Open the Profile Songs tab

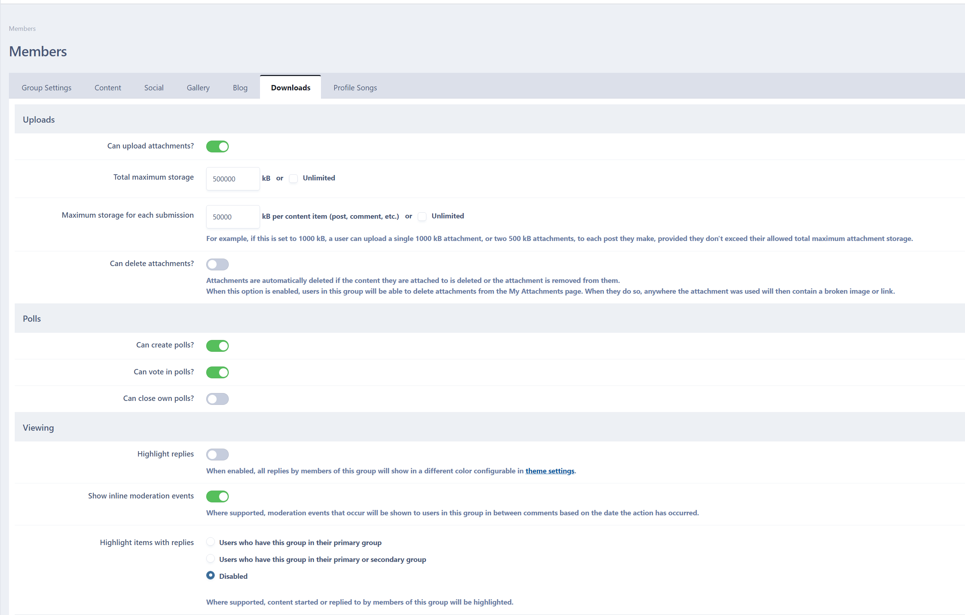coord(355,88)
